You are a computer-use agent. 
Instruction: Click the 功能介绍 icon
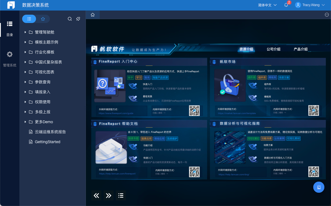pos(134,147)
